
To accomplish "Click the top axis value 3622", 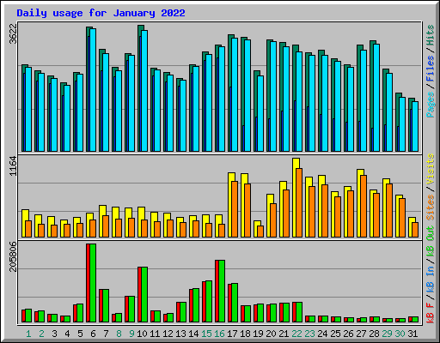I will pos(14,33).
